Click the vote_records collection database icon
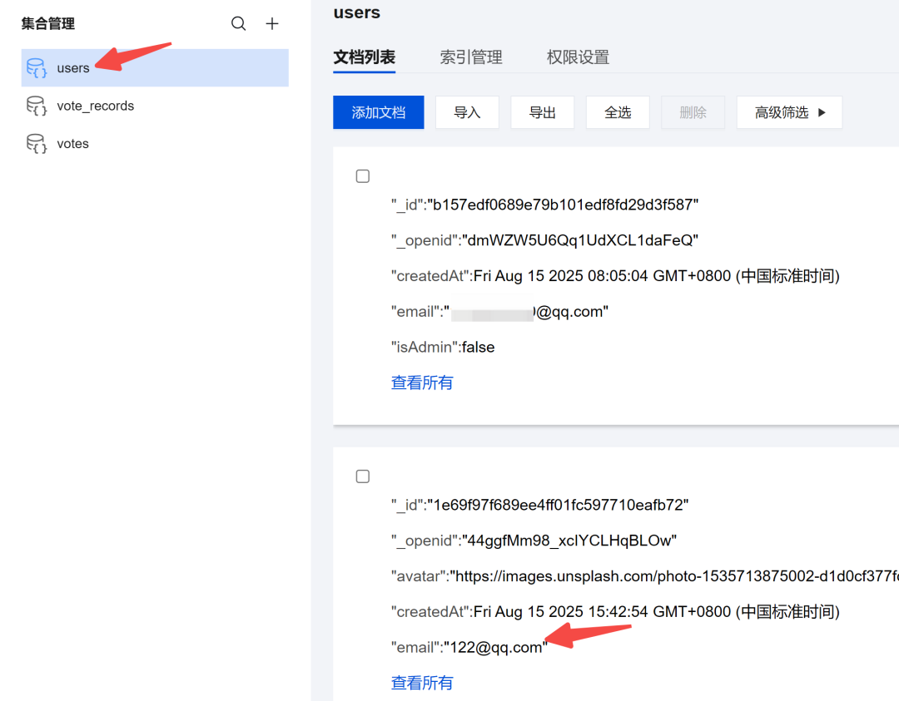Image resolution: width=899 pixels, height=701 pixels. (x=37, y=106)
